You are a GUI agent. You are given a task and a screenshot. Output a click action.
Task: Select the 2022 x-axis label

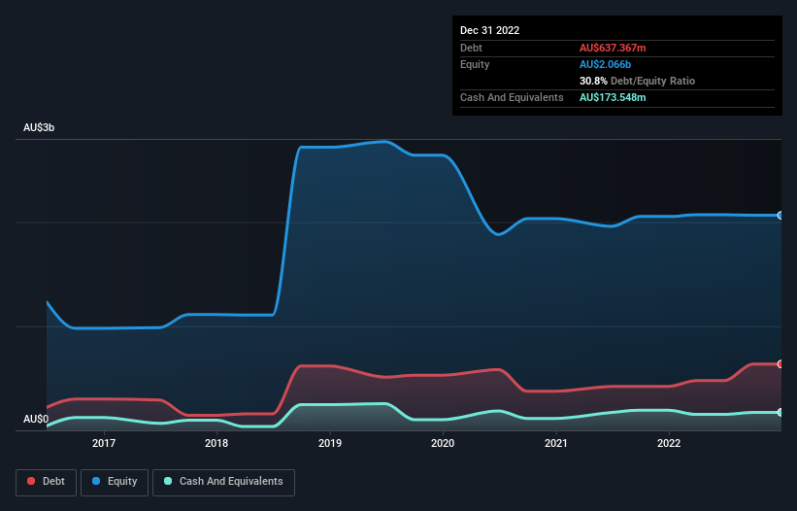669,443
